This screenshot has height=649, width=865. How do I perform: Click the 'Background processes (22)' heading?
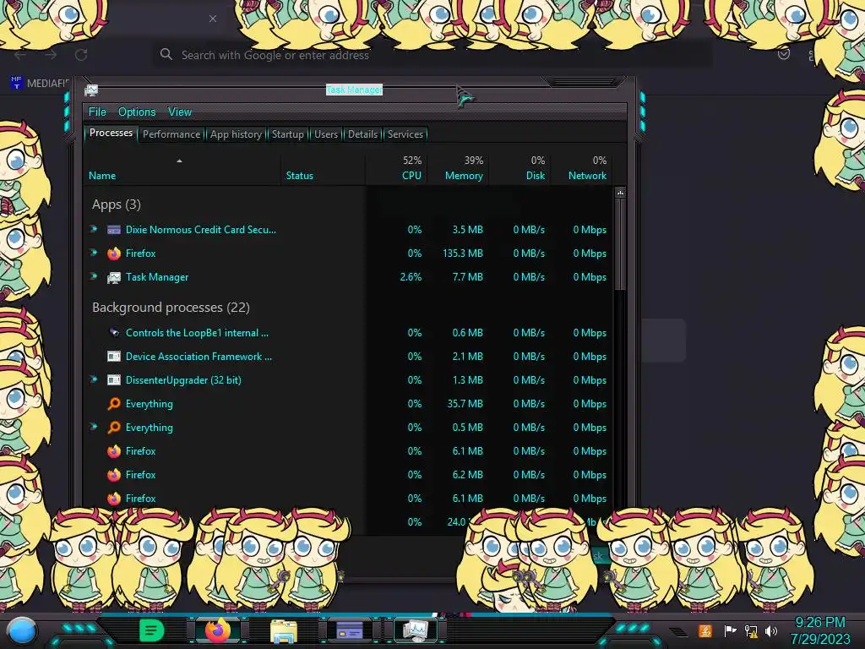[171, 308]
